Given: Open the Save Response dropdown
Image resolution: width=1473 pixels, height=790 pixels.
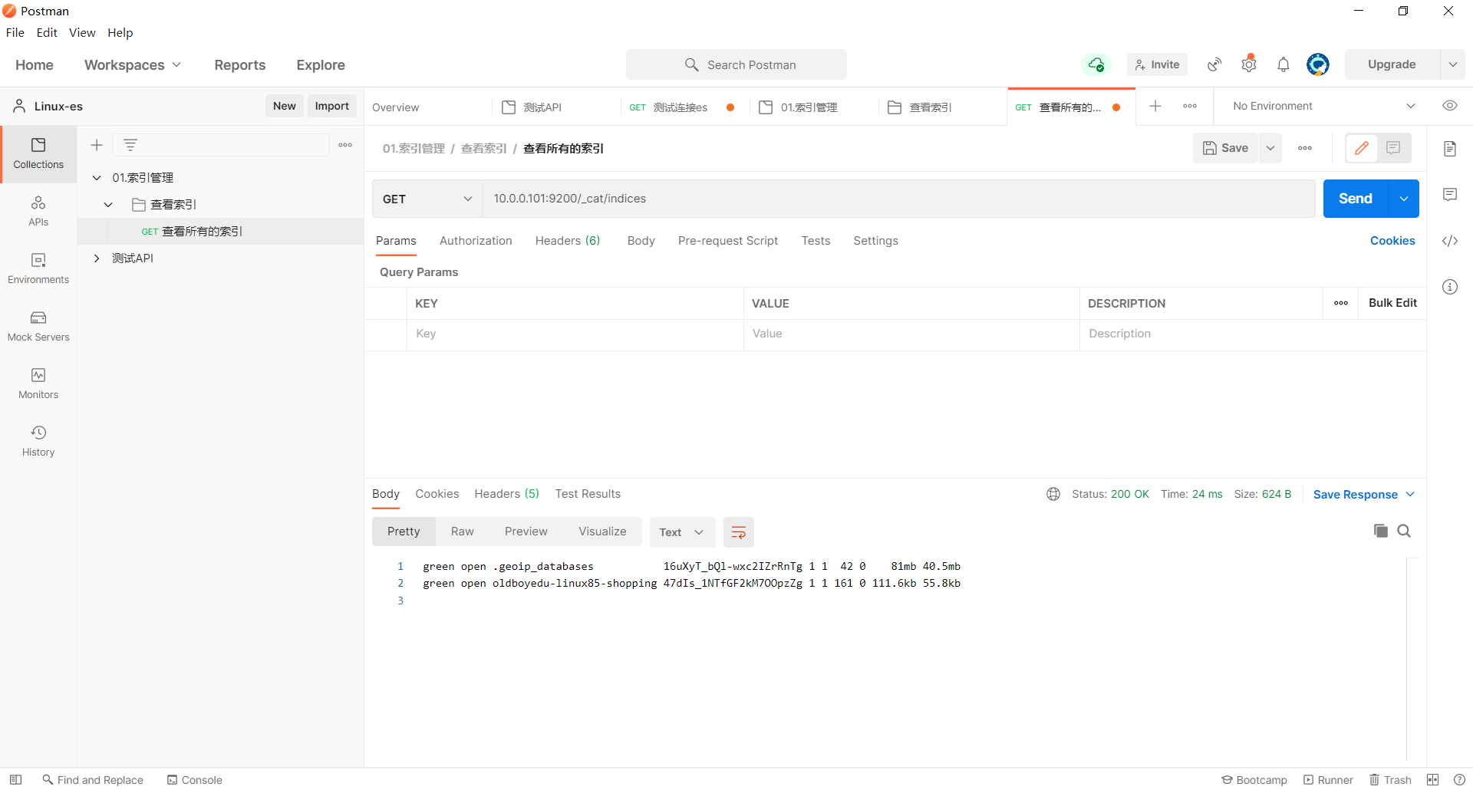Looking at the screenshot, I should pos(1363,495).
